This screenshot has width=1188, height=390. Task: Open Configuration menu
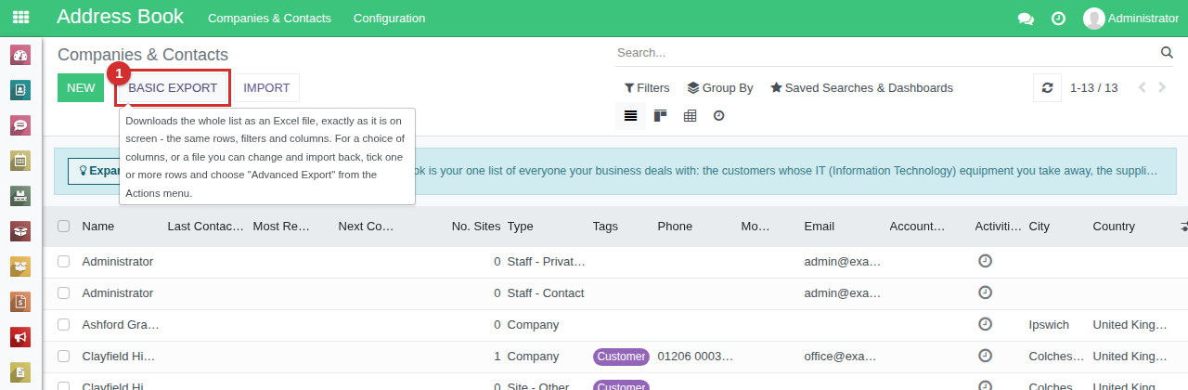(x=390, y=19)
